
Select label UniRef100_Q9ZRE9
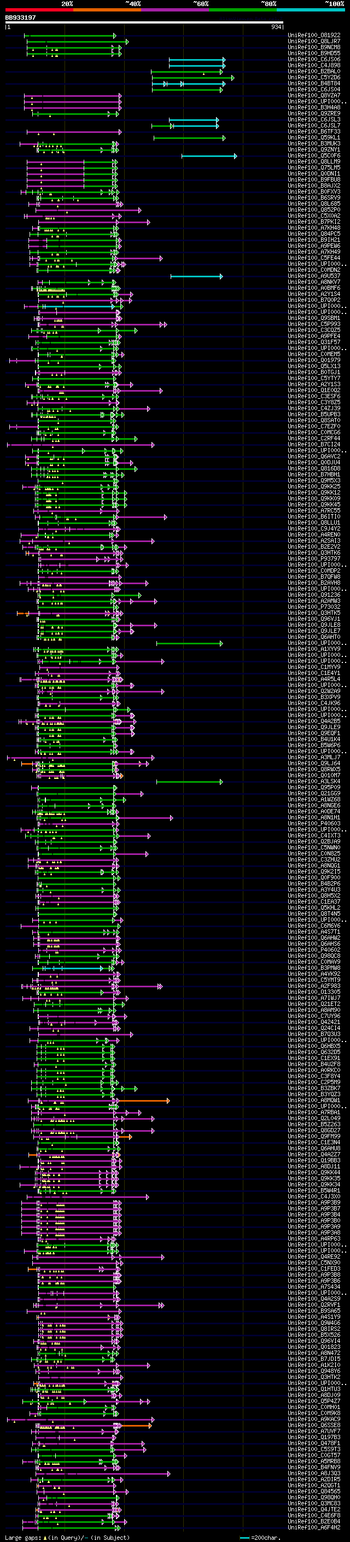pyautogui.click(x=314, y=113)
